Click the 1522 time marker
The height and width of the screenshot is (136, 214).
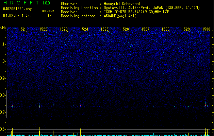43,29
